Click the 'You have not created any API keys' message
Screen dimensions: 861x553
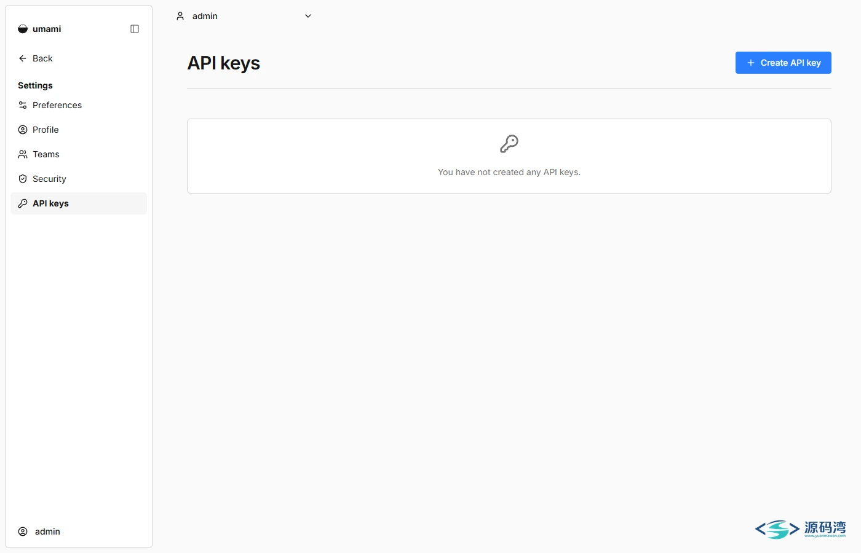tap(509, 172)
